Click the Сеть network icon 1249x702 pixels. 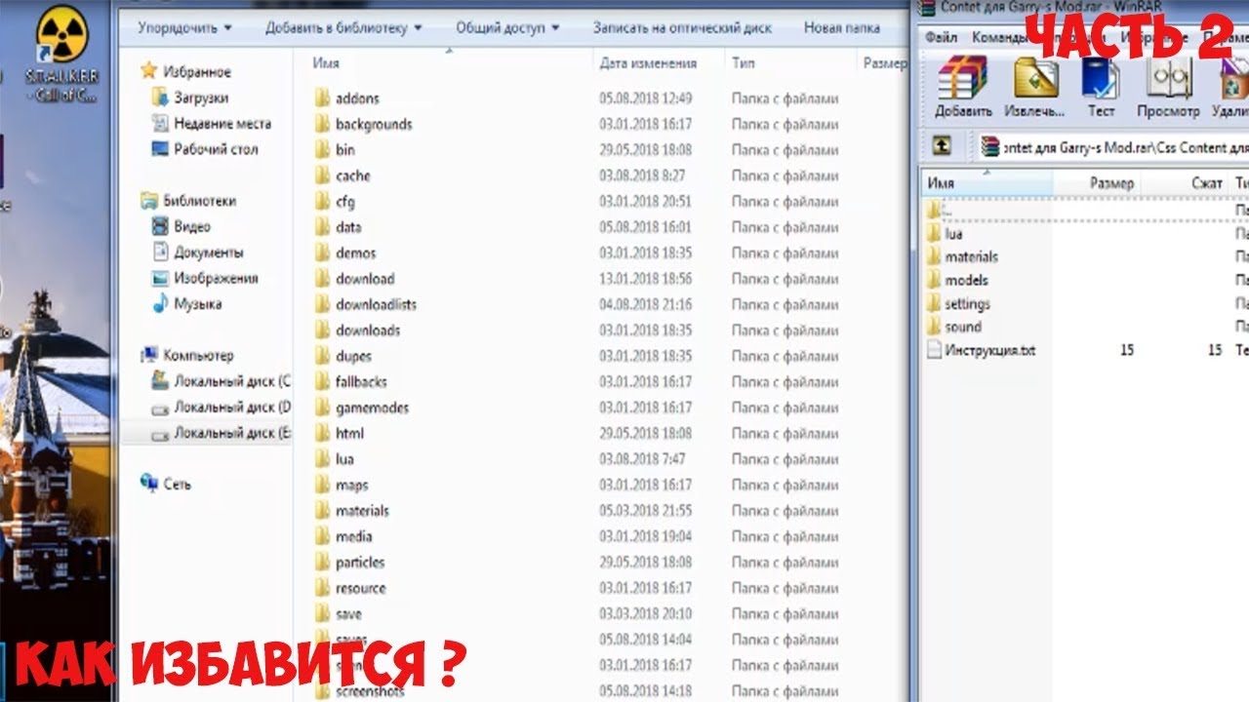[149, 484]
